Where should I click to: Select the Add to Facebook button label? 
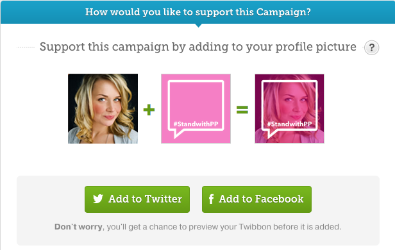click(261, 199)
